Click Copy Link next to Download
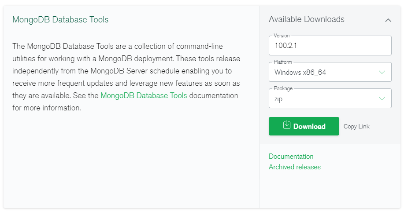The height and width of the screenshot is (212, 404). [x=356, y=127]
